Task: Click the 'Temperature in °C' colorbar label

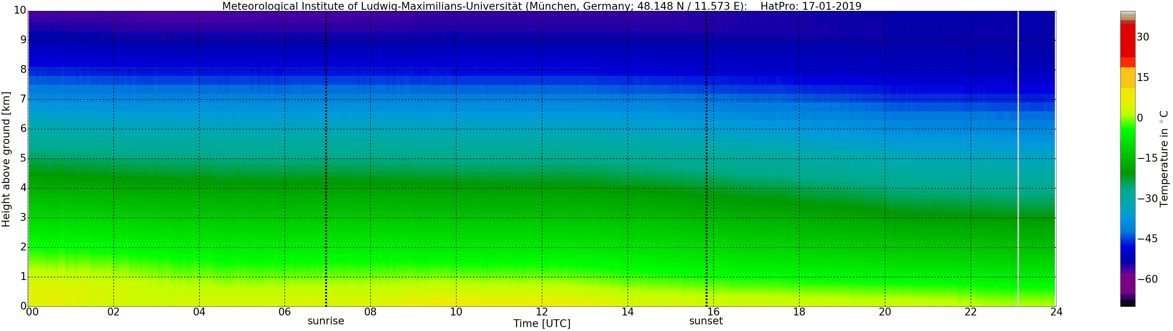Action: (x=1164, y=158)
